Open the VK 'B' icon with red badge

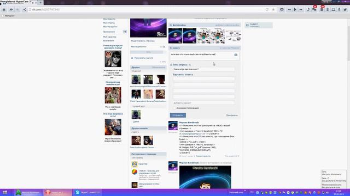click(x=322, y=9)
